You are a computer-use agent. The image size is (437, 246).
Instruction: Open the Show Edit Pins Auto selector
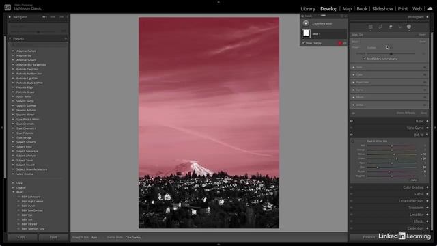[94, 237]
